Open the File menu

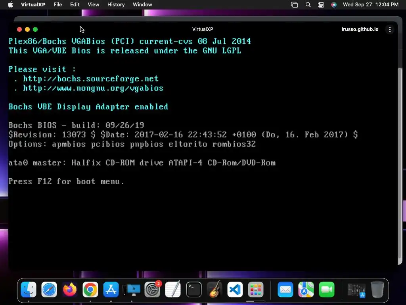[58, 5]
